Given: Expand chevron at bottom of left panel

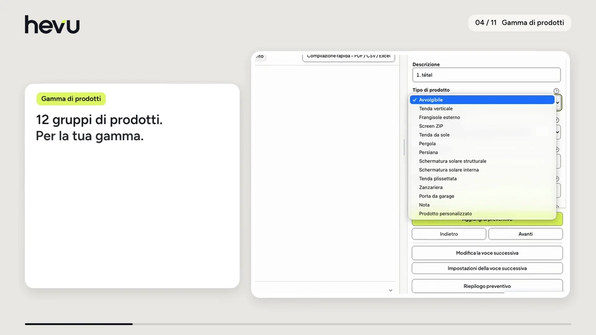Looking at the screenshot, I should click(391, 290).
